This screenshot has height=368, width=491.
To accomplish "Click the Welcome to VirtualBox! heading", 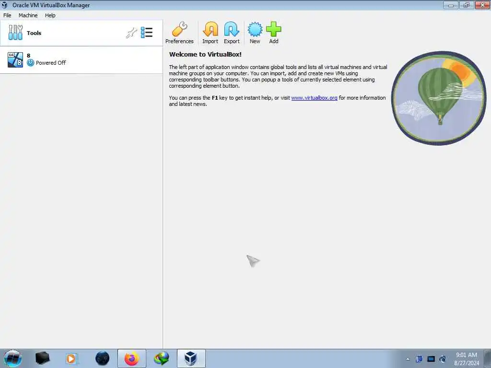I will click(205, 55).
